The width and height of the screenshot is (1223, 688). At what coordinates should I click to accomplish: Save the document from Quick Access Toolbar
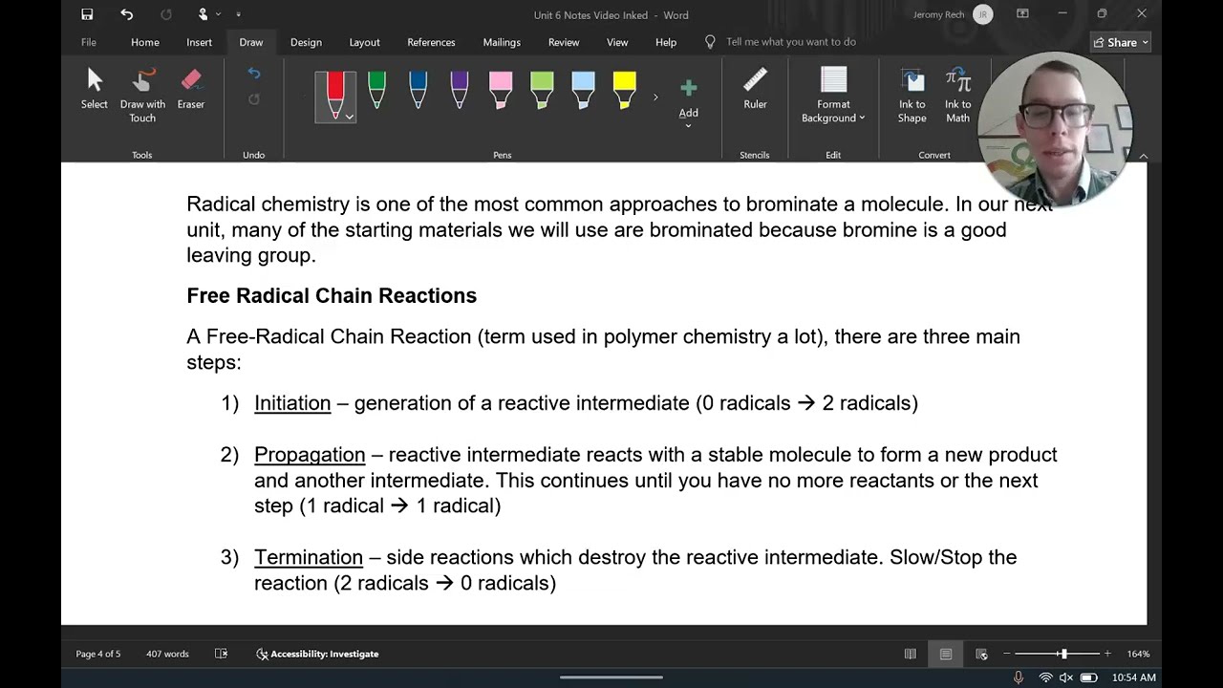[x=87, y=14]
